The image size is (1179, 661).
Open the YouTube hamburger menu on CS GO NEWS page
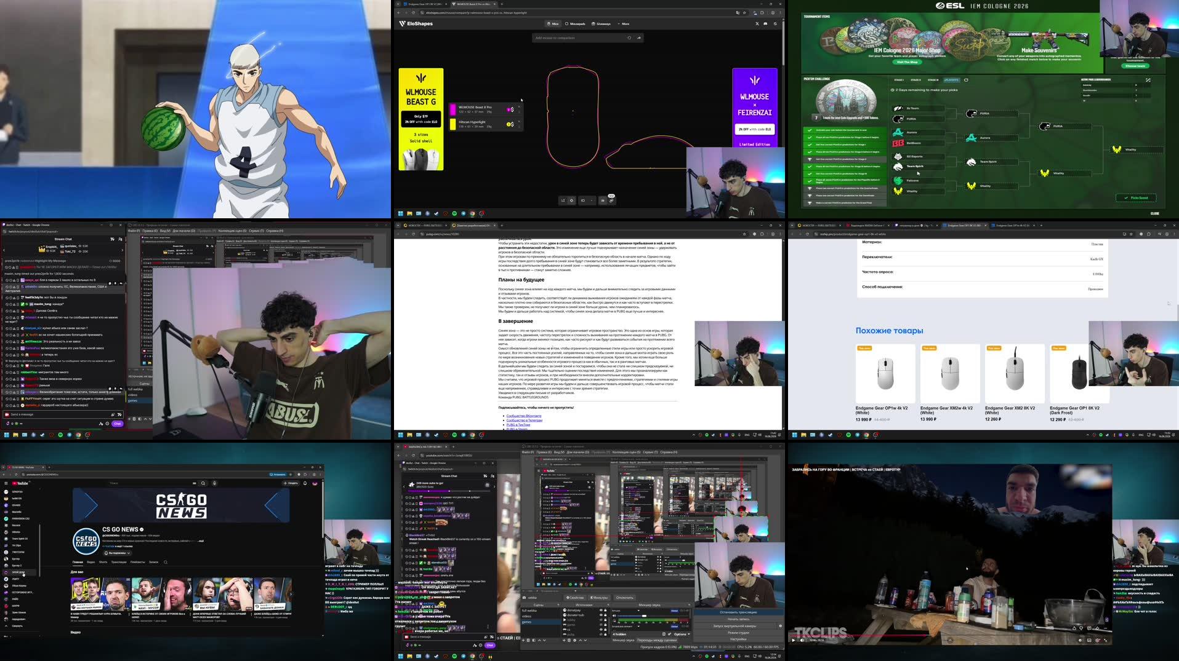(6, 483)
